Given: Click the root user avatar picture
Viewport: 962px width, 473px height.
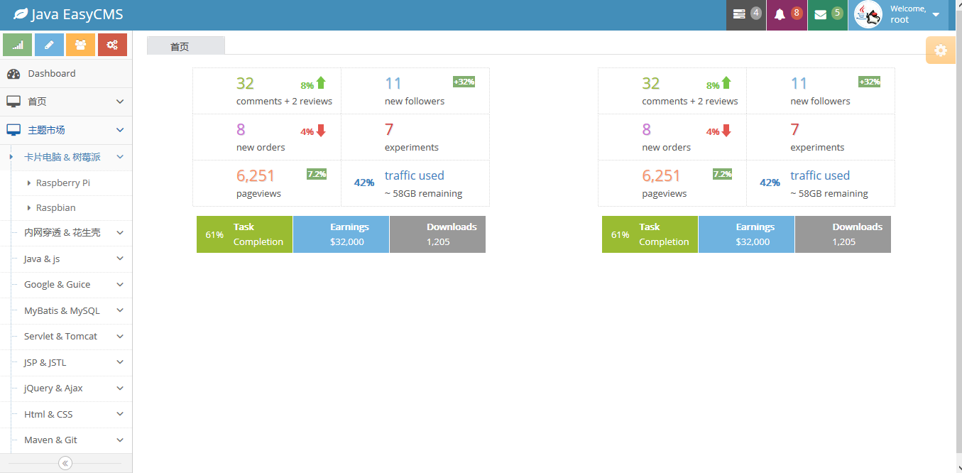Looking at the screenshot, I should click(868, 14).
